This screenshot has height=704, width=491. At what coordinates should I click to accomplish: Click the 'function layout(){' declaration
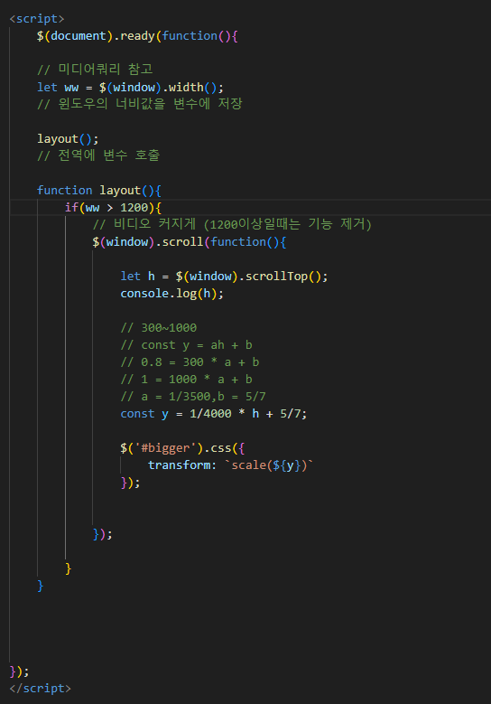pyautogui.click(x=99, y=191)
